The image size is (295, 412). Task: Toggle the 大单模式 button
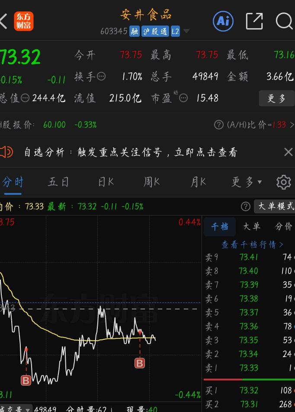coord(275,206)
